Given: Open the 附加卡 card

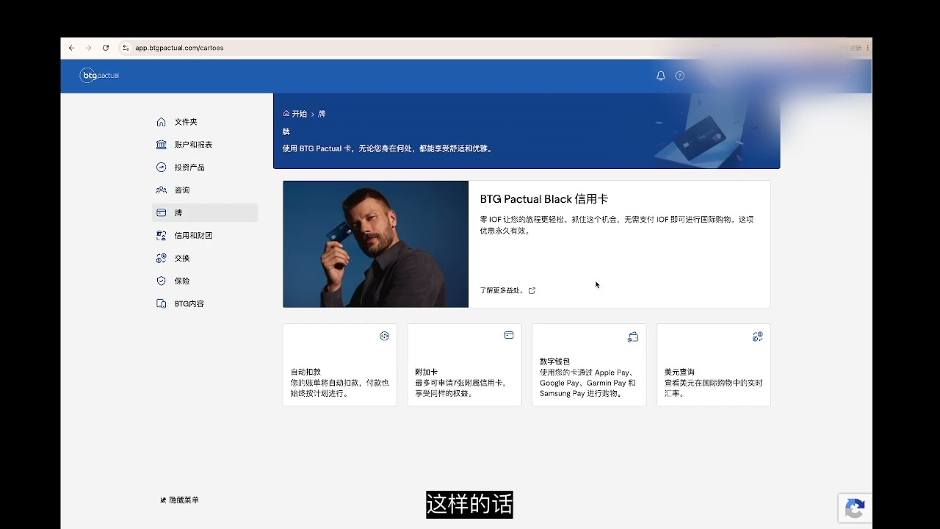Looking at the screenshot, I should point(465,364).
